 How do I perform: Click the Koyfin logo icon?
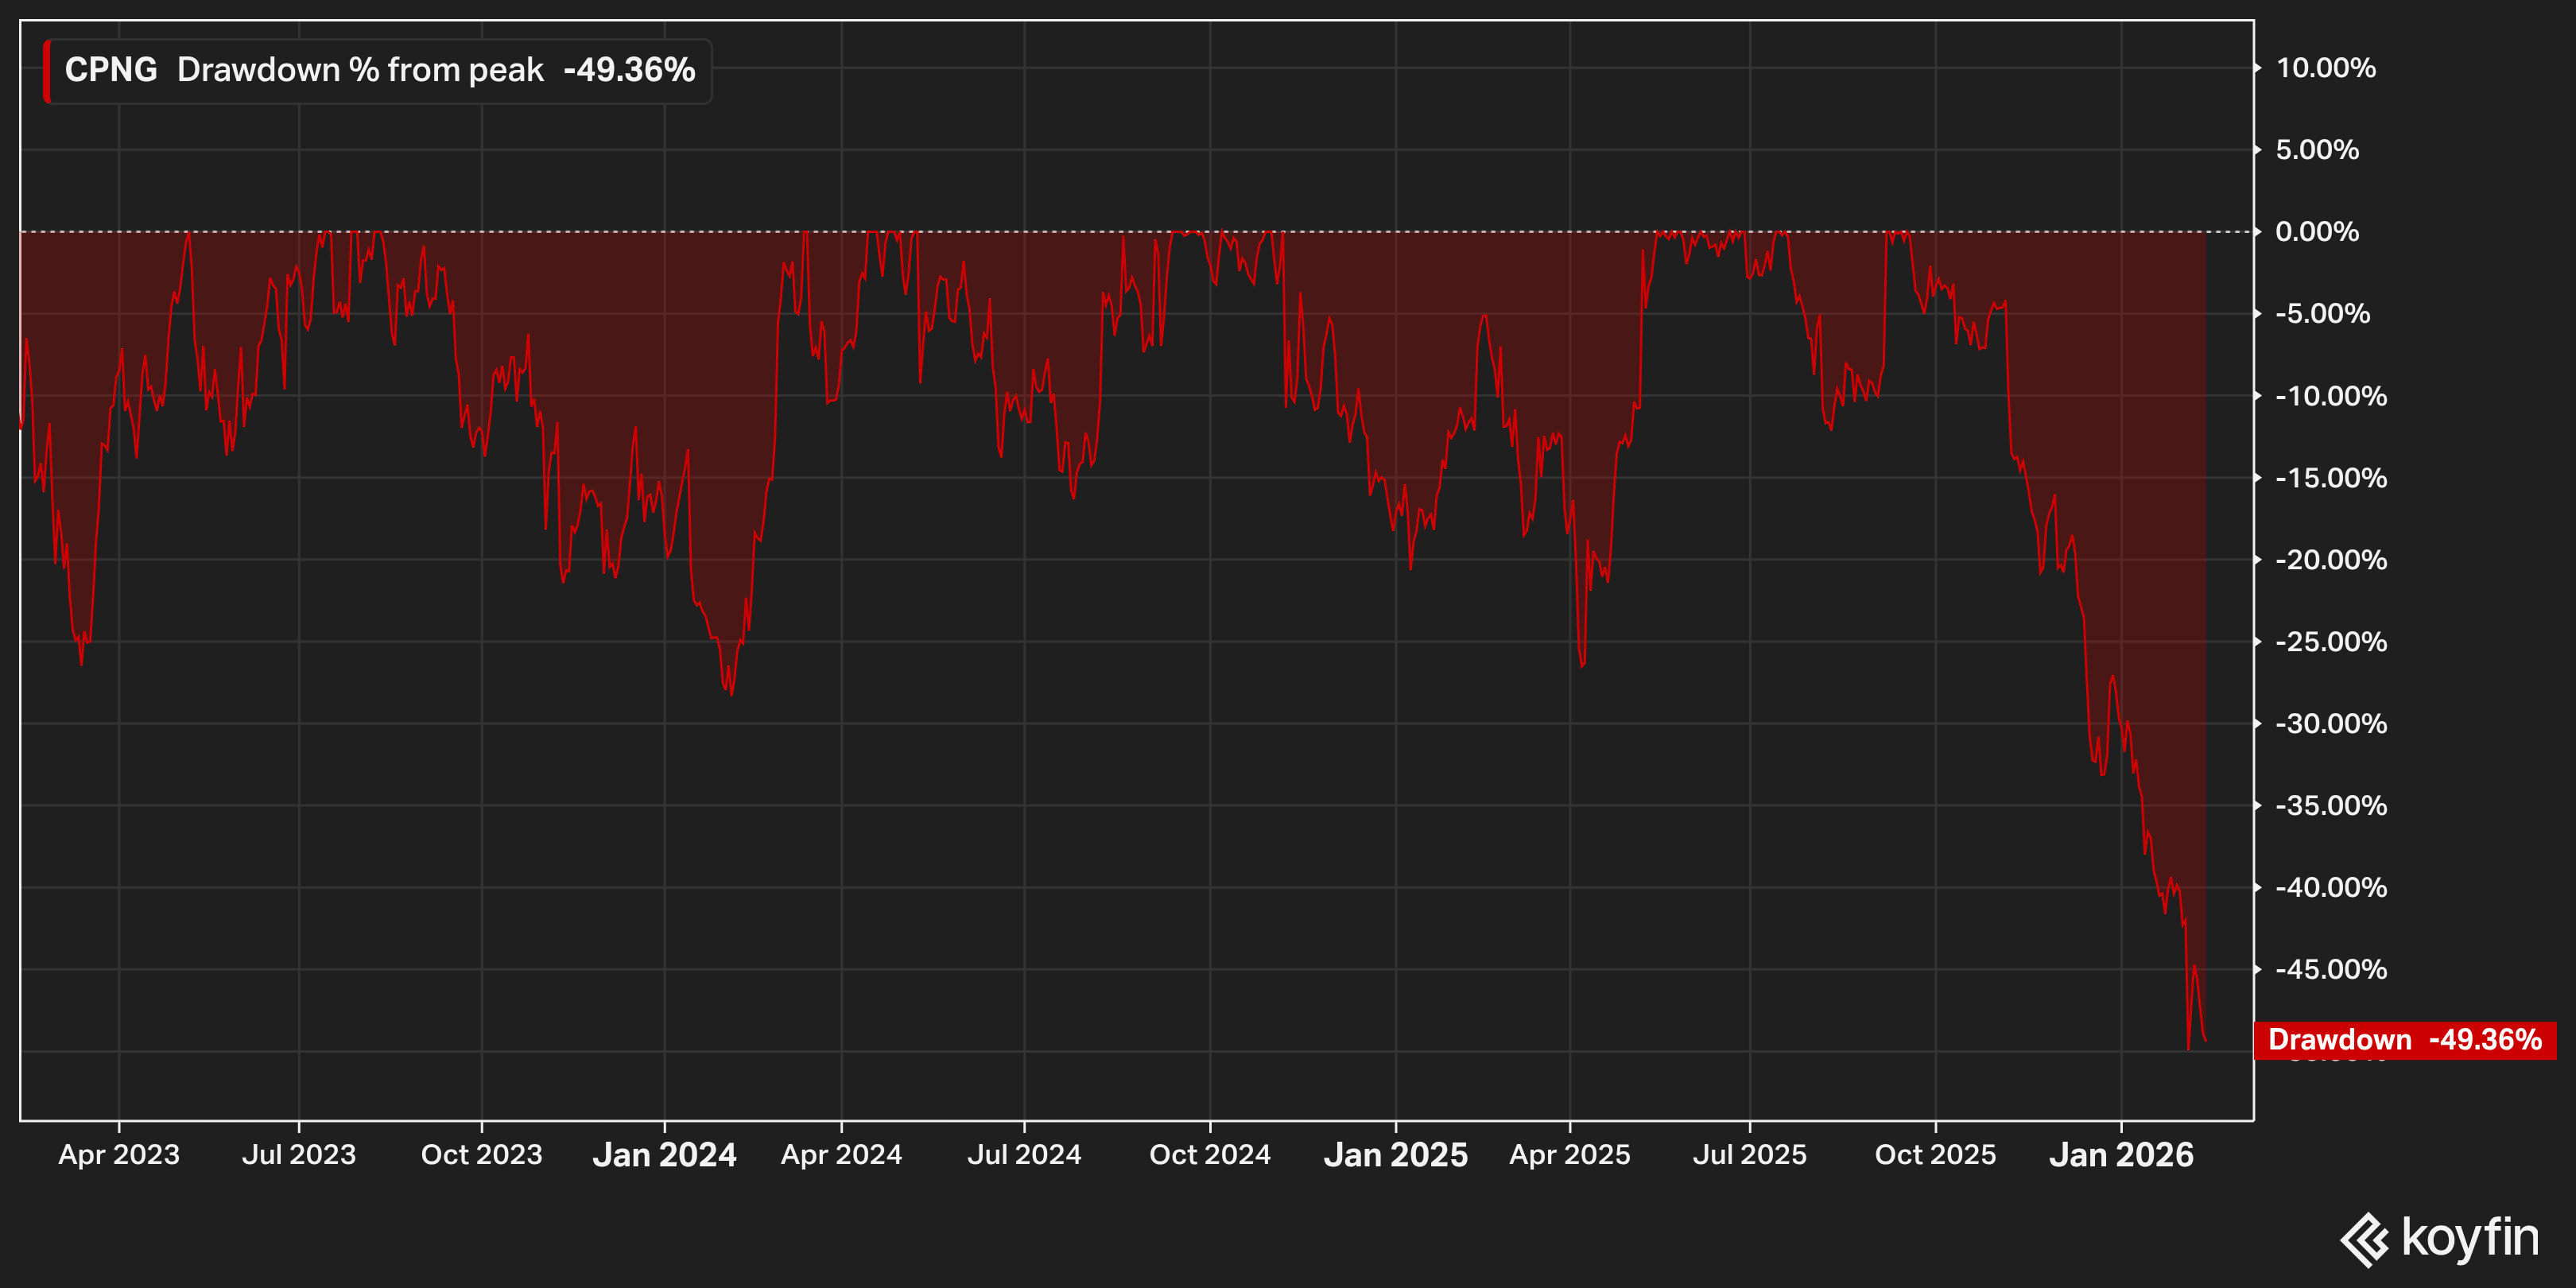pos(2365,1240)
